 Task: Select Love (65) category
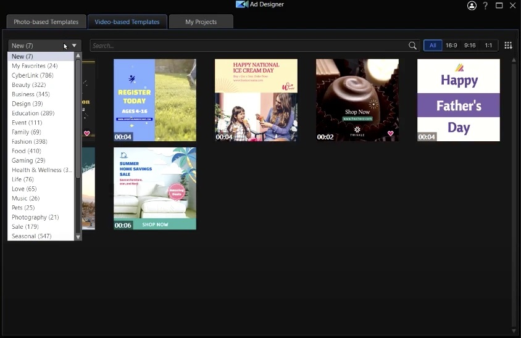coord(41,189)
